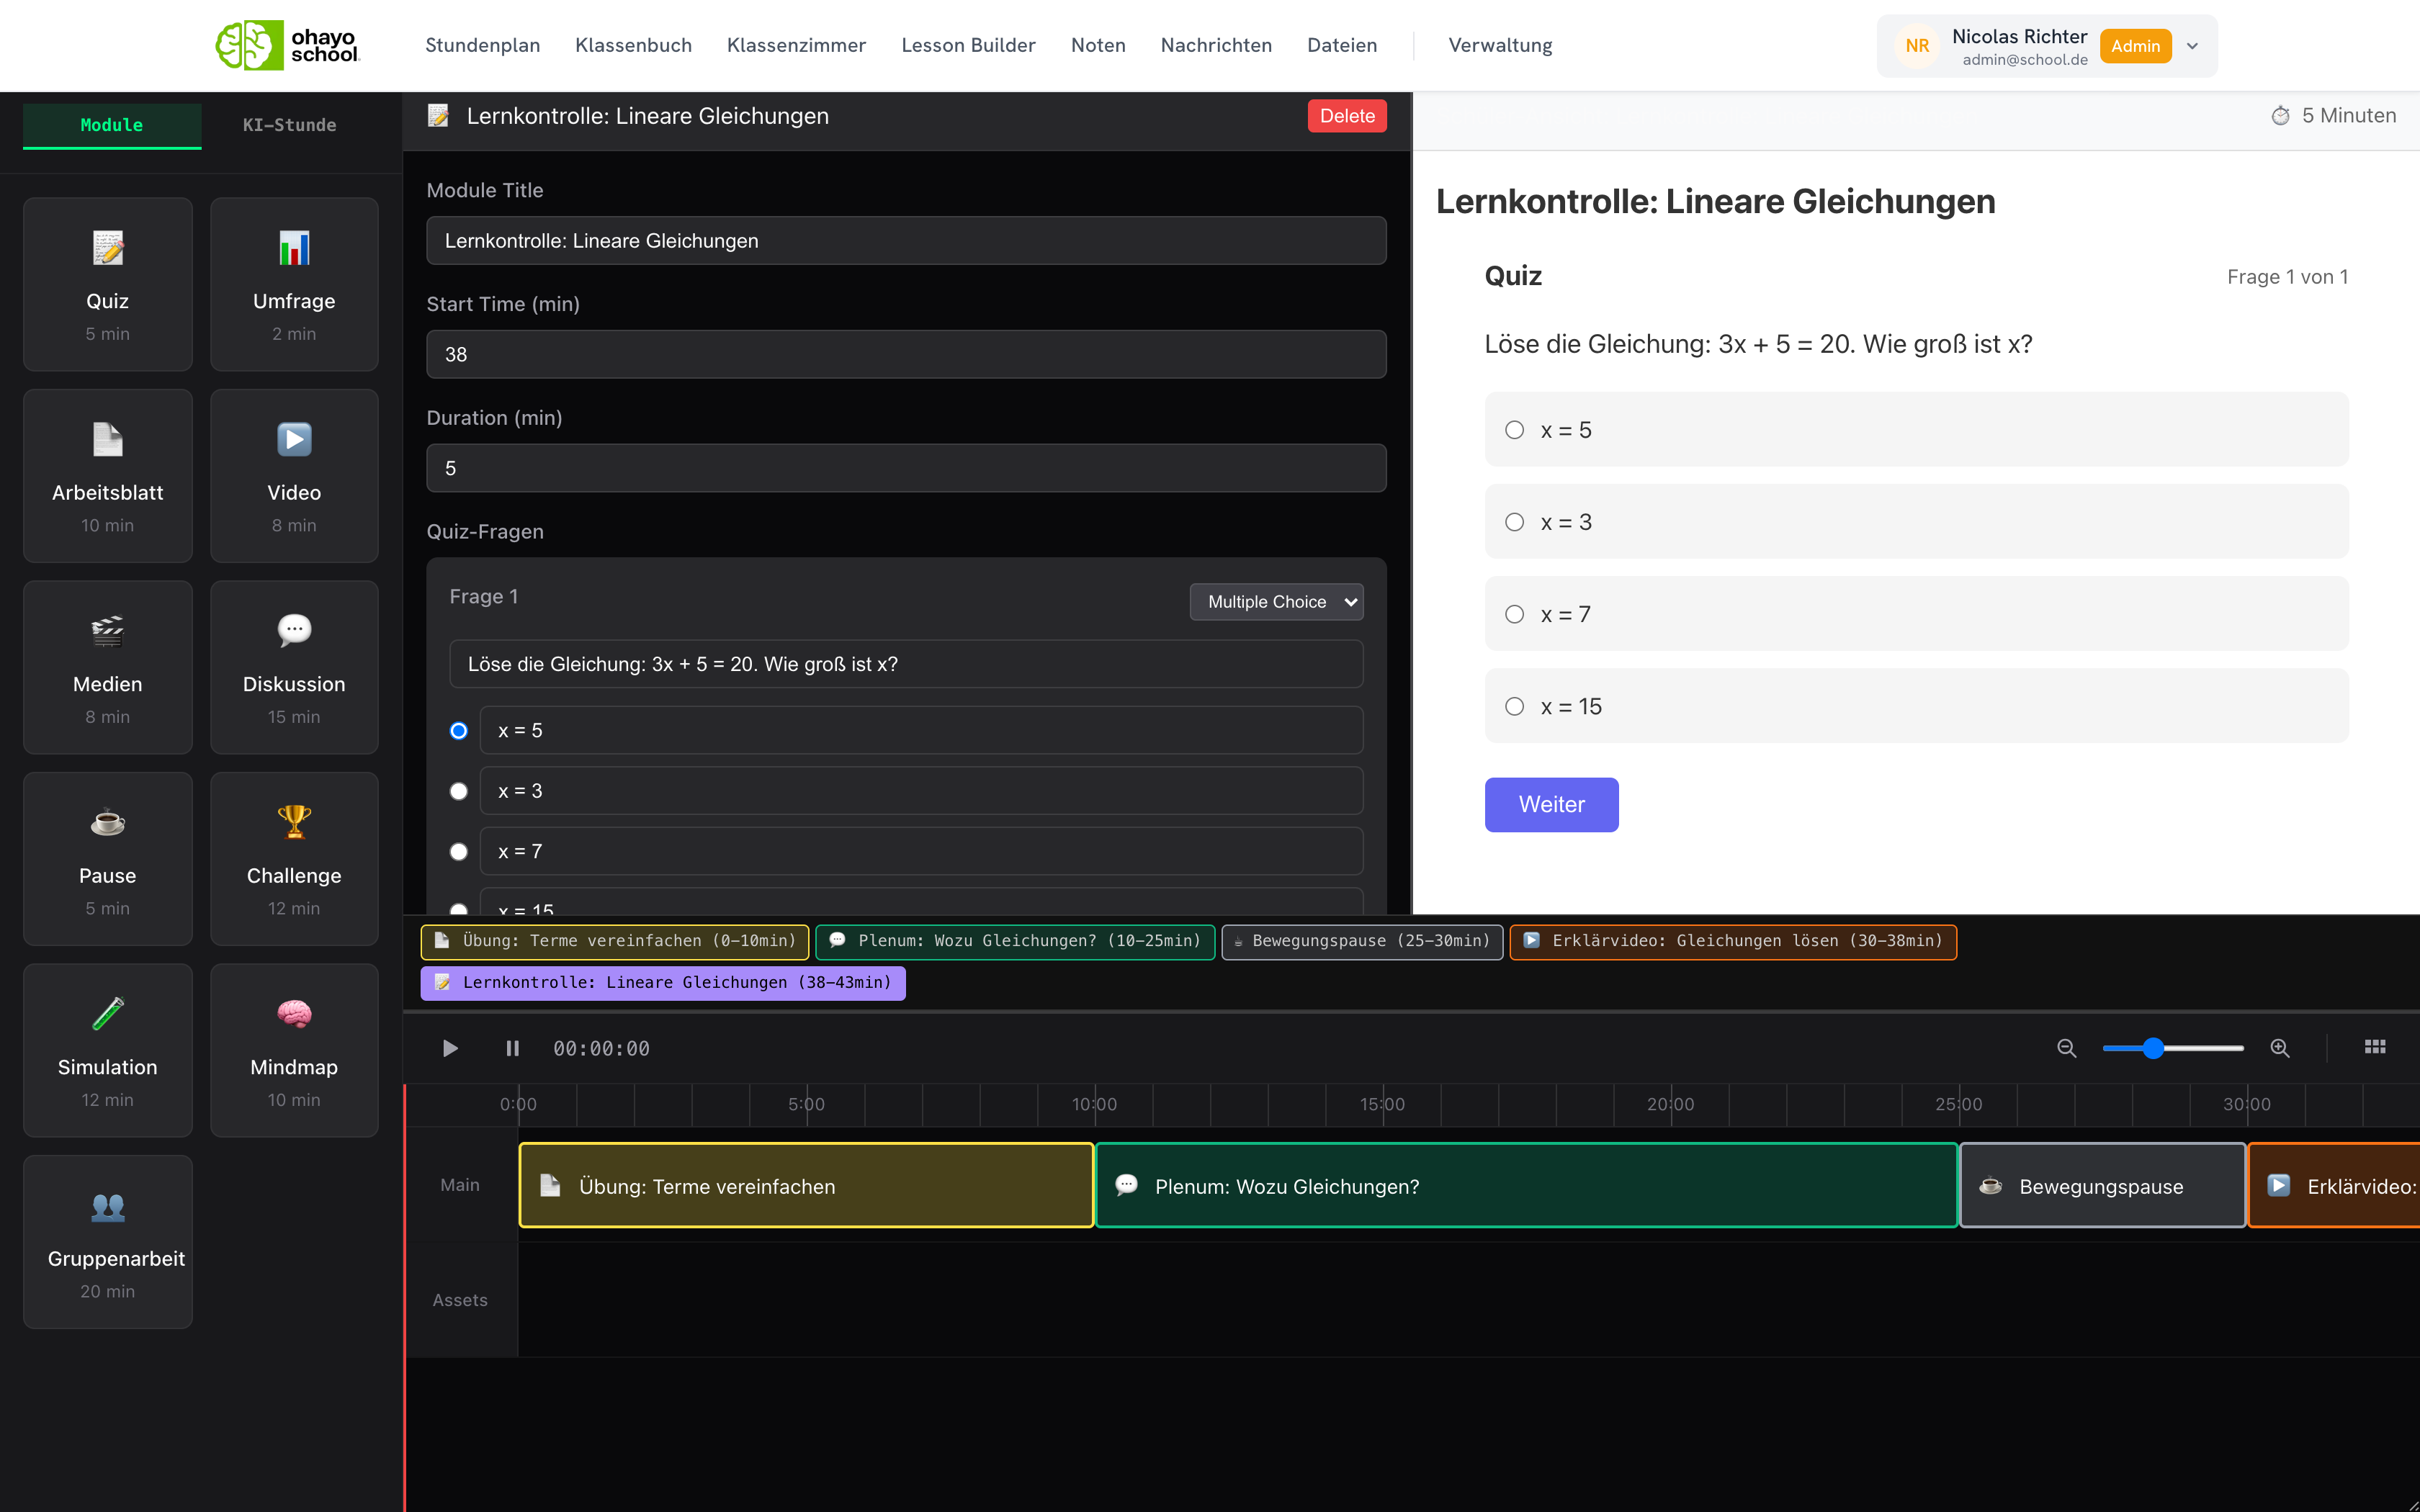Click the 5 Minuten timer icon

(2280, 116)
